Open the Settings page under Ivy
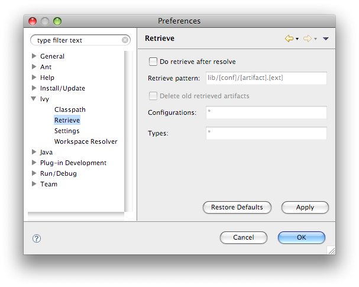The width and height of the screenshot is (359, 287). pos(66,131)
